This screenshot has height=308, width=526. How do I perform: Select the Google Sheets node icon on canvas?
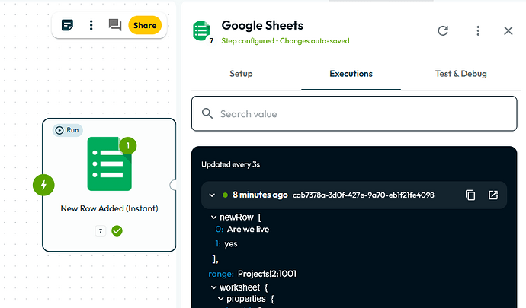pos(109,164)
